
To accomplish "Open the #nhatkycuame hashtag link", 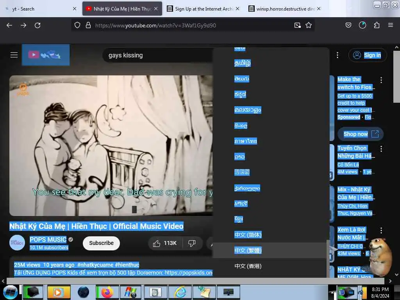I will (x=95, y=265).
